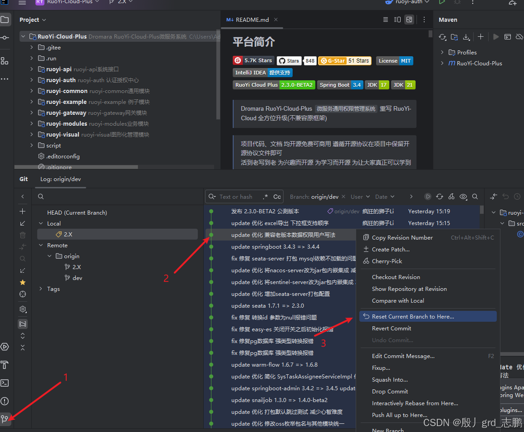Show preview only view for README

409,20
